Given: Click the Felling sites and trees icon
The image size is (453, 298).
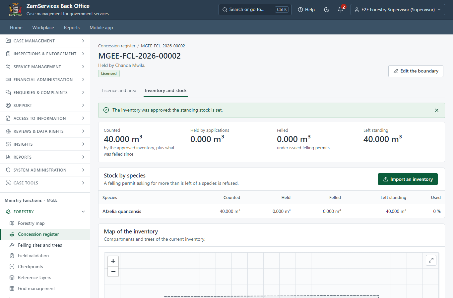Looking at the screenshot, I should click(x=12, y=245).
